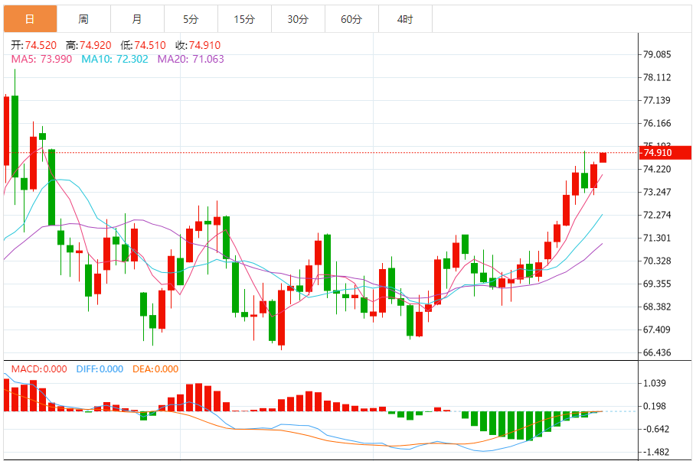Switch to the 周 weekly tab
Image resolution: width=696 pixels, height=461 pixels.
[x=84, y=19]
